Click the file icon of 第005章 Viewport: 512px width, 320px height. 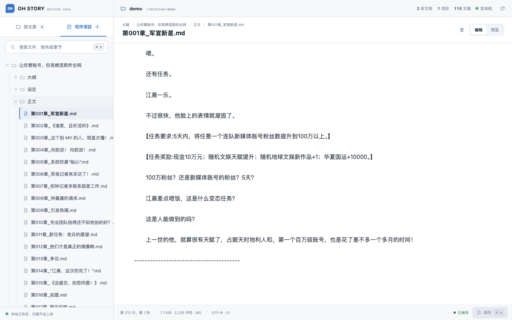coord(26,162)
